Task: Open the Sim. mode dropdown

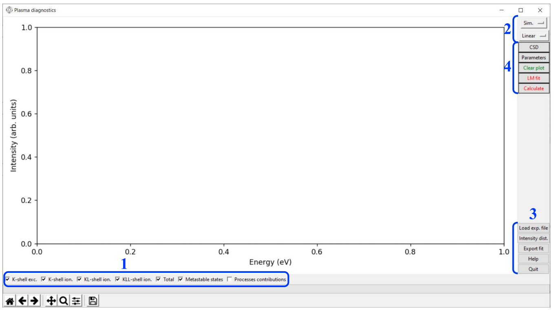Action: point(533,23)
